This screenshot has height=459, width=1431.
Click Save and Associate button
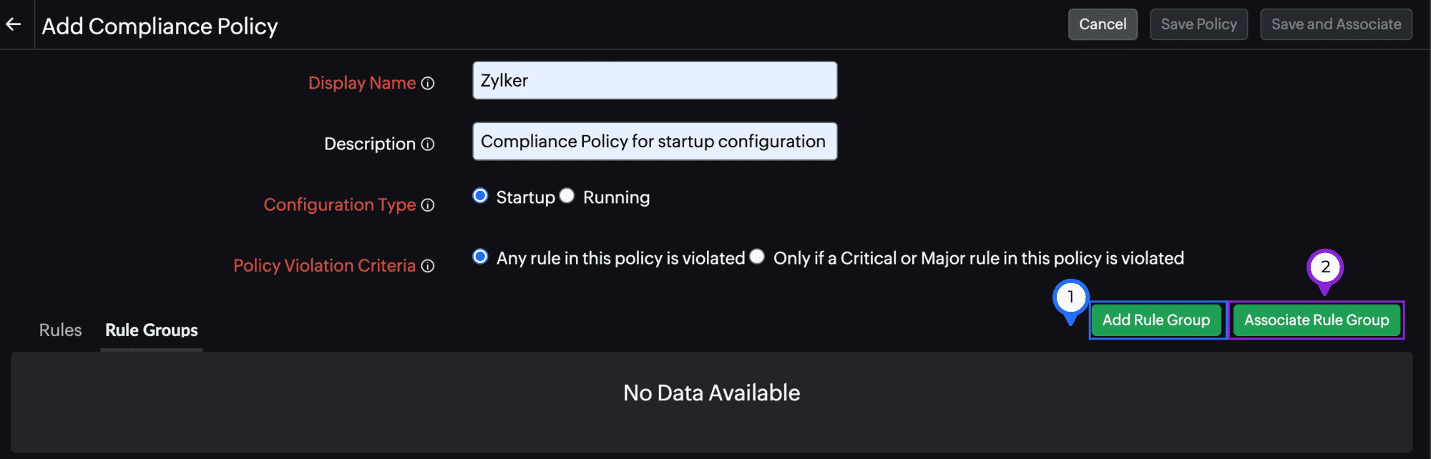(x=1336, y=24)
